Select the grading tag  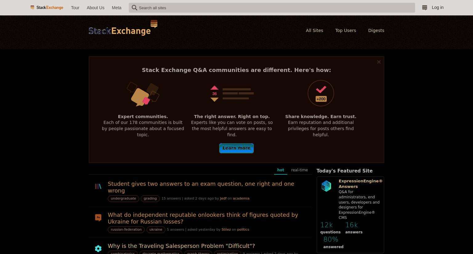[150, 199]
